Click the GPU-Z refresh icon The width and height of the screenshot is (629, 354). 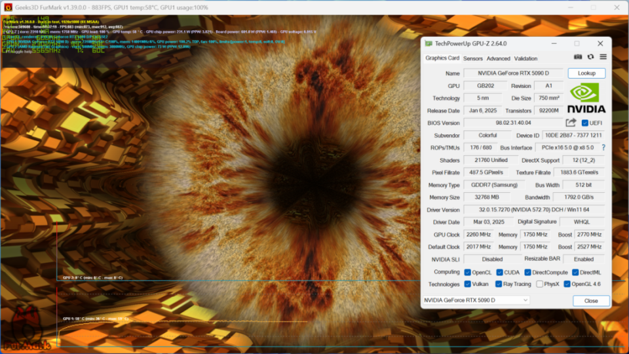tap(590, 57)
